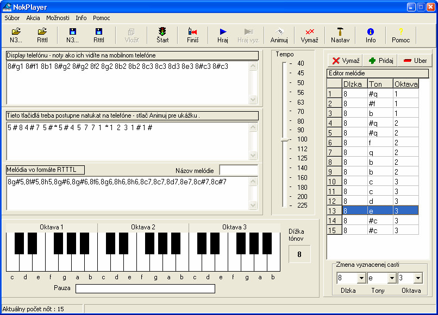The width and height of the screenshot is (438, 315).
Task: Click phone display notes text area
Action: point(128,83)
